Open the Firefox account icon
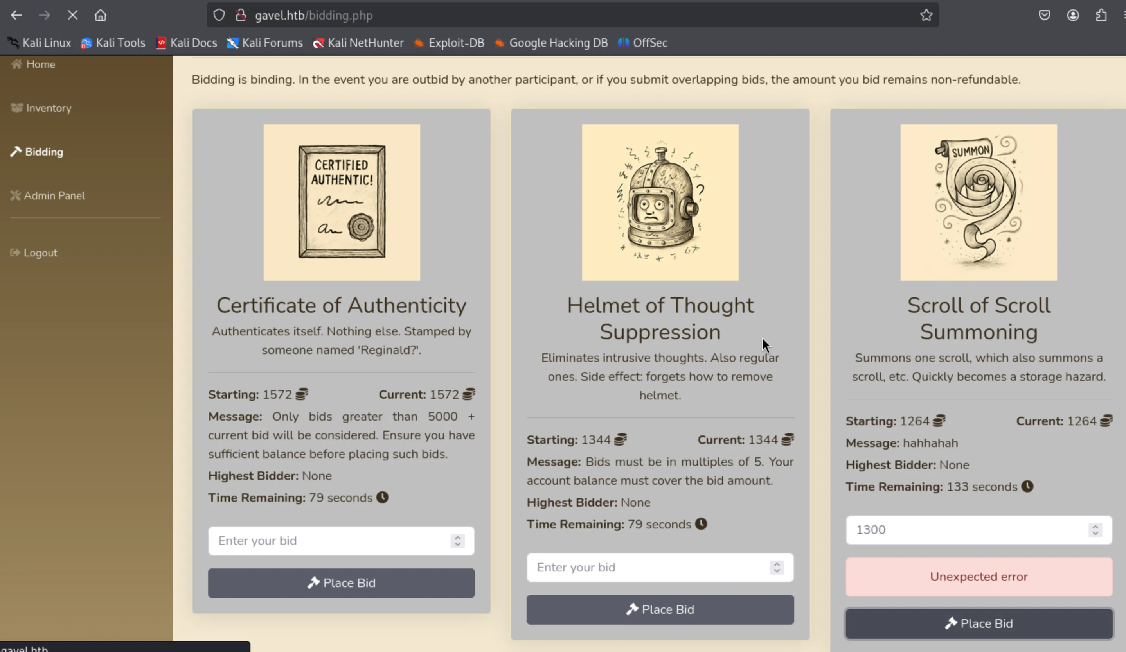Image resolution: width=1126 pixels, height=652 pixels. 1073,15
